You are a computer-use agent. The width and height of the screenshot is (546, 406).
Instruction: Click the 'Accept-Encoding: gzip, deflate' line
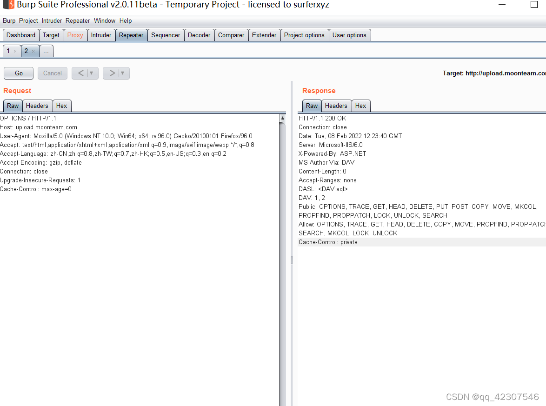(x=41, y=163)
